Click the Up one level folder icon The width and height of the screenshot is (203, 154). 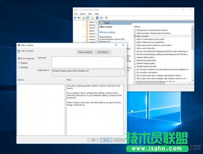84,18
